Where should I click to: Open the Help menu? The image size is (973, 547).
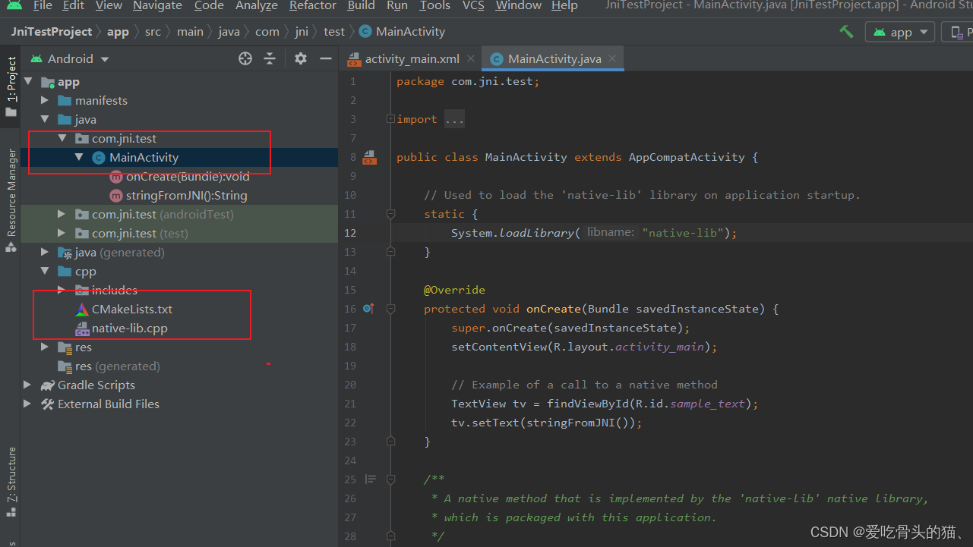pos(564,5)
